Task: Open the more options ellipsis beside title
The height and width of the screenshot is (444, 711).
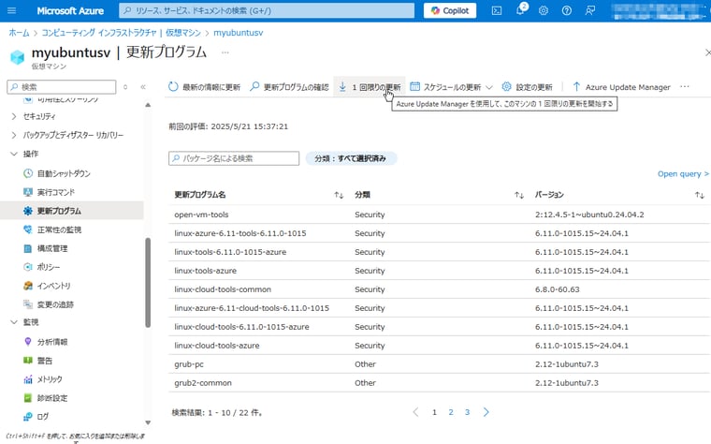Action: [225, 52]
